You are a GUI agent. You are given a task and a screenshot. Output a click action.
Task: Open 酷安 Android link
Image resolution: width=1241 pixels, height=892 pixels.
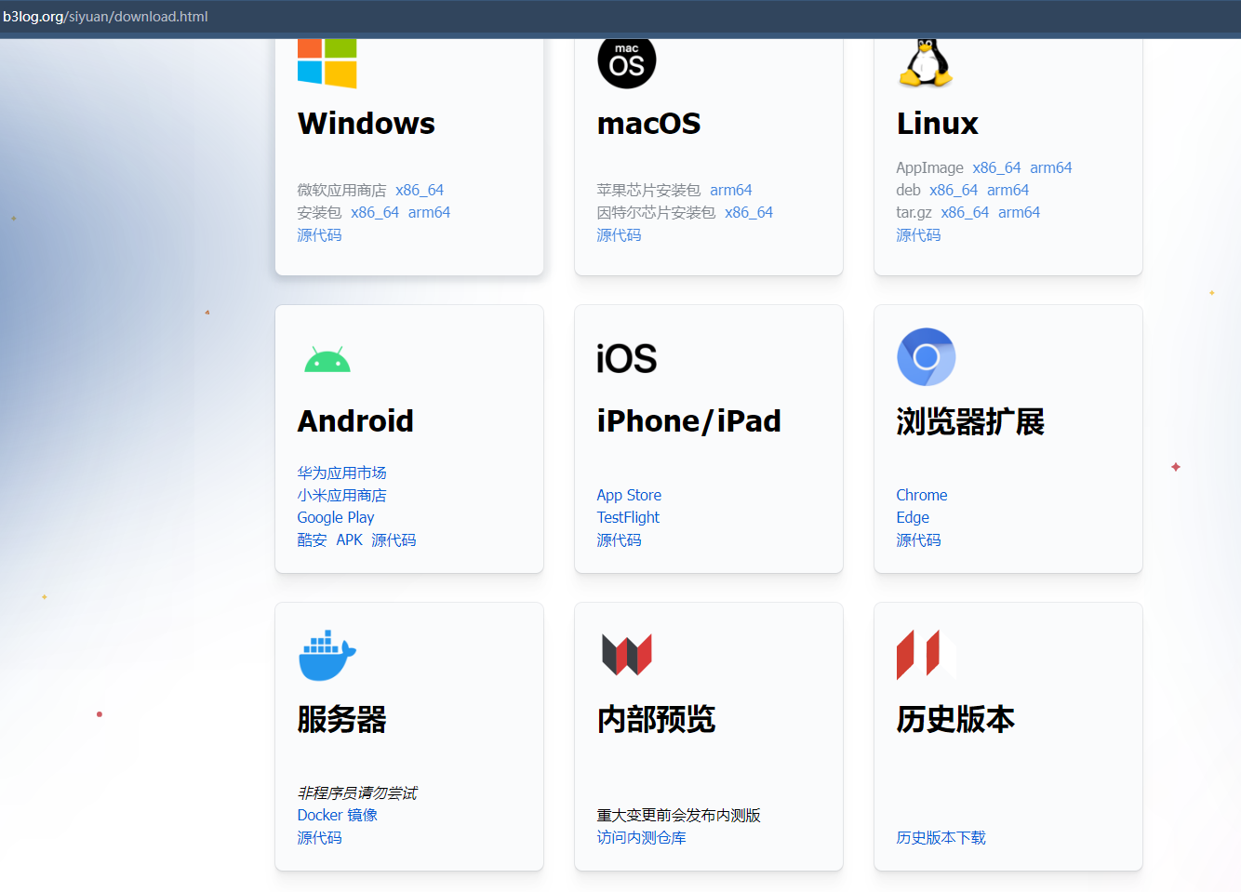point(312,539)
